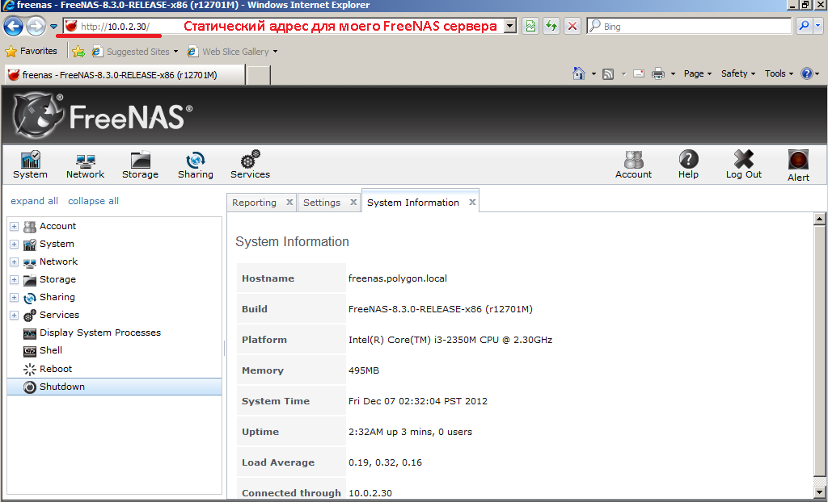Viewport: 828px width, 502px height.
Task: Select the freenas browser tab
Action: pyautogui.click(x=125, y=75)
